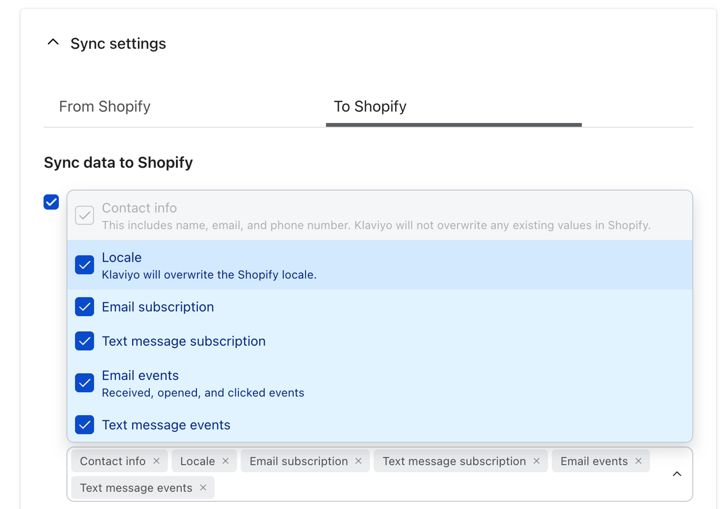Click the Email events tag label
Viewport: 724px width, 509px height.
pos(594,461)
